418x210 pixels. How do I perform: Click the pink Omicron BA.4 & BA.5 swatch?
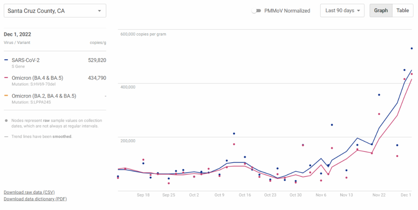coord(6,78)
